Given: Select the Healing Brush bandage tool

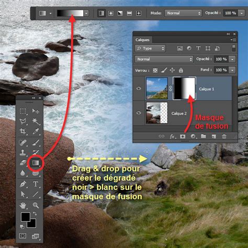Looking at the screenshot, I should pos(23,143).
